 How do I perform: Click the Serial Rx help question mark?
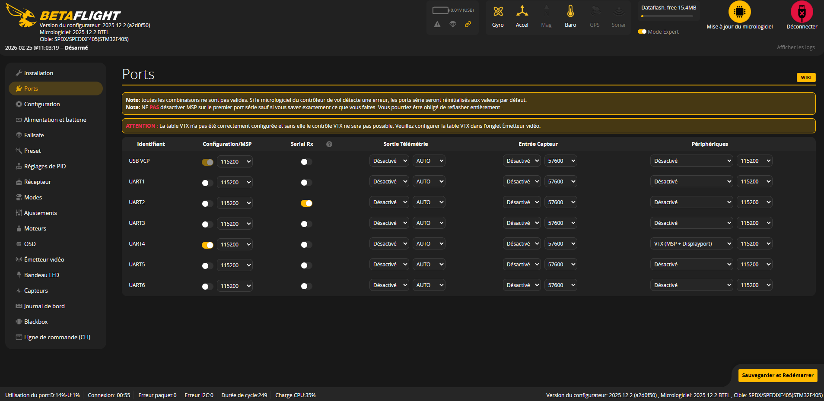coord(329,144)
